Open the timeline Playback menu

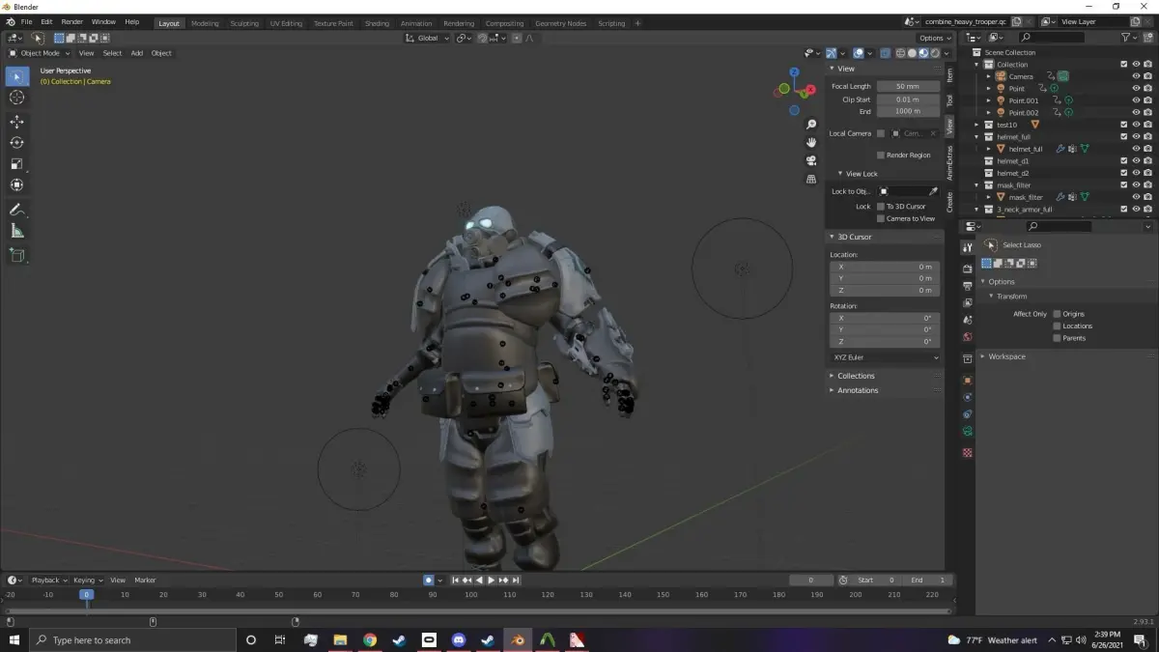coord(48,581)
